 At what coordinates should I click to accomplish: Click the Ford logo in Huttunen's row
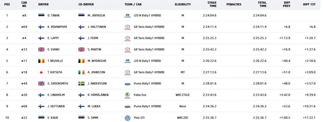(x=127, y=106)
